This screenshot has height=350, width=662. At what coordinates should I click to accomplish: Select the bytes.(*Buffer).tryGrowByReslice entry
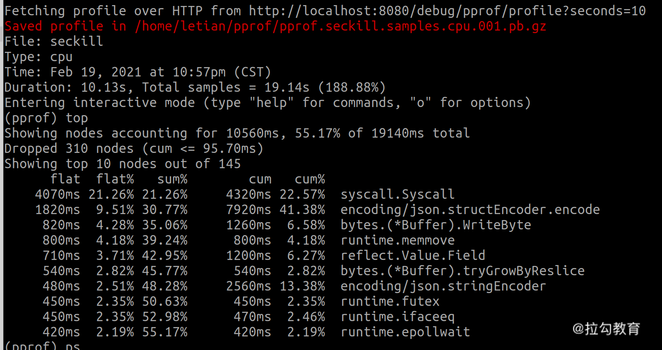(x=462, y=271)
